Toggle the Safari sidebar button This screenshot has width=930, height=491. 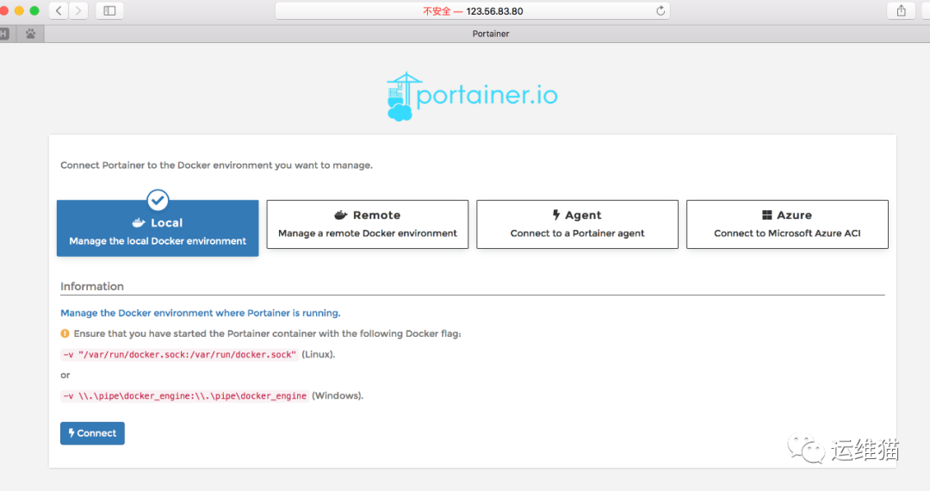pyautogui.click(x=109, y=10)
